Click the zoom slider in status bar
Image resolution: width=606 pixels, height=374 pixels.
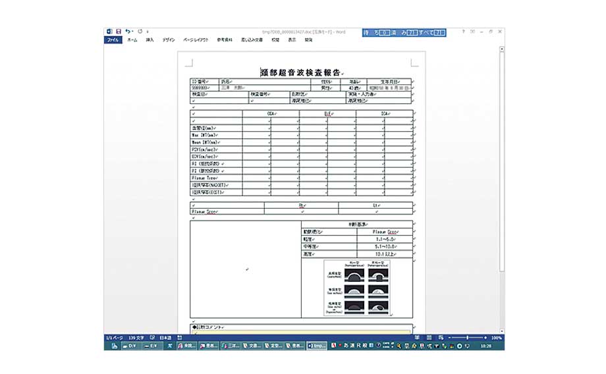coord(468,338)
